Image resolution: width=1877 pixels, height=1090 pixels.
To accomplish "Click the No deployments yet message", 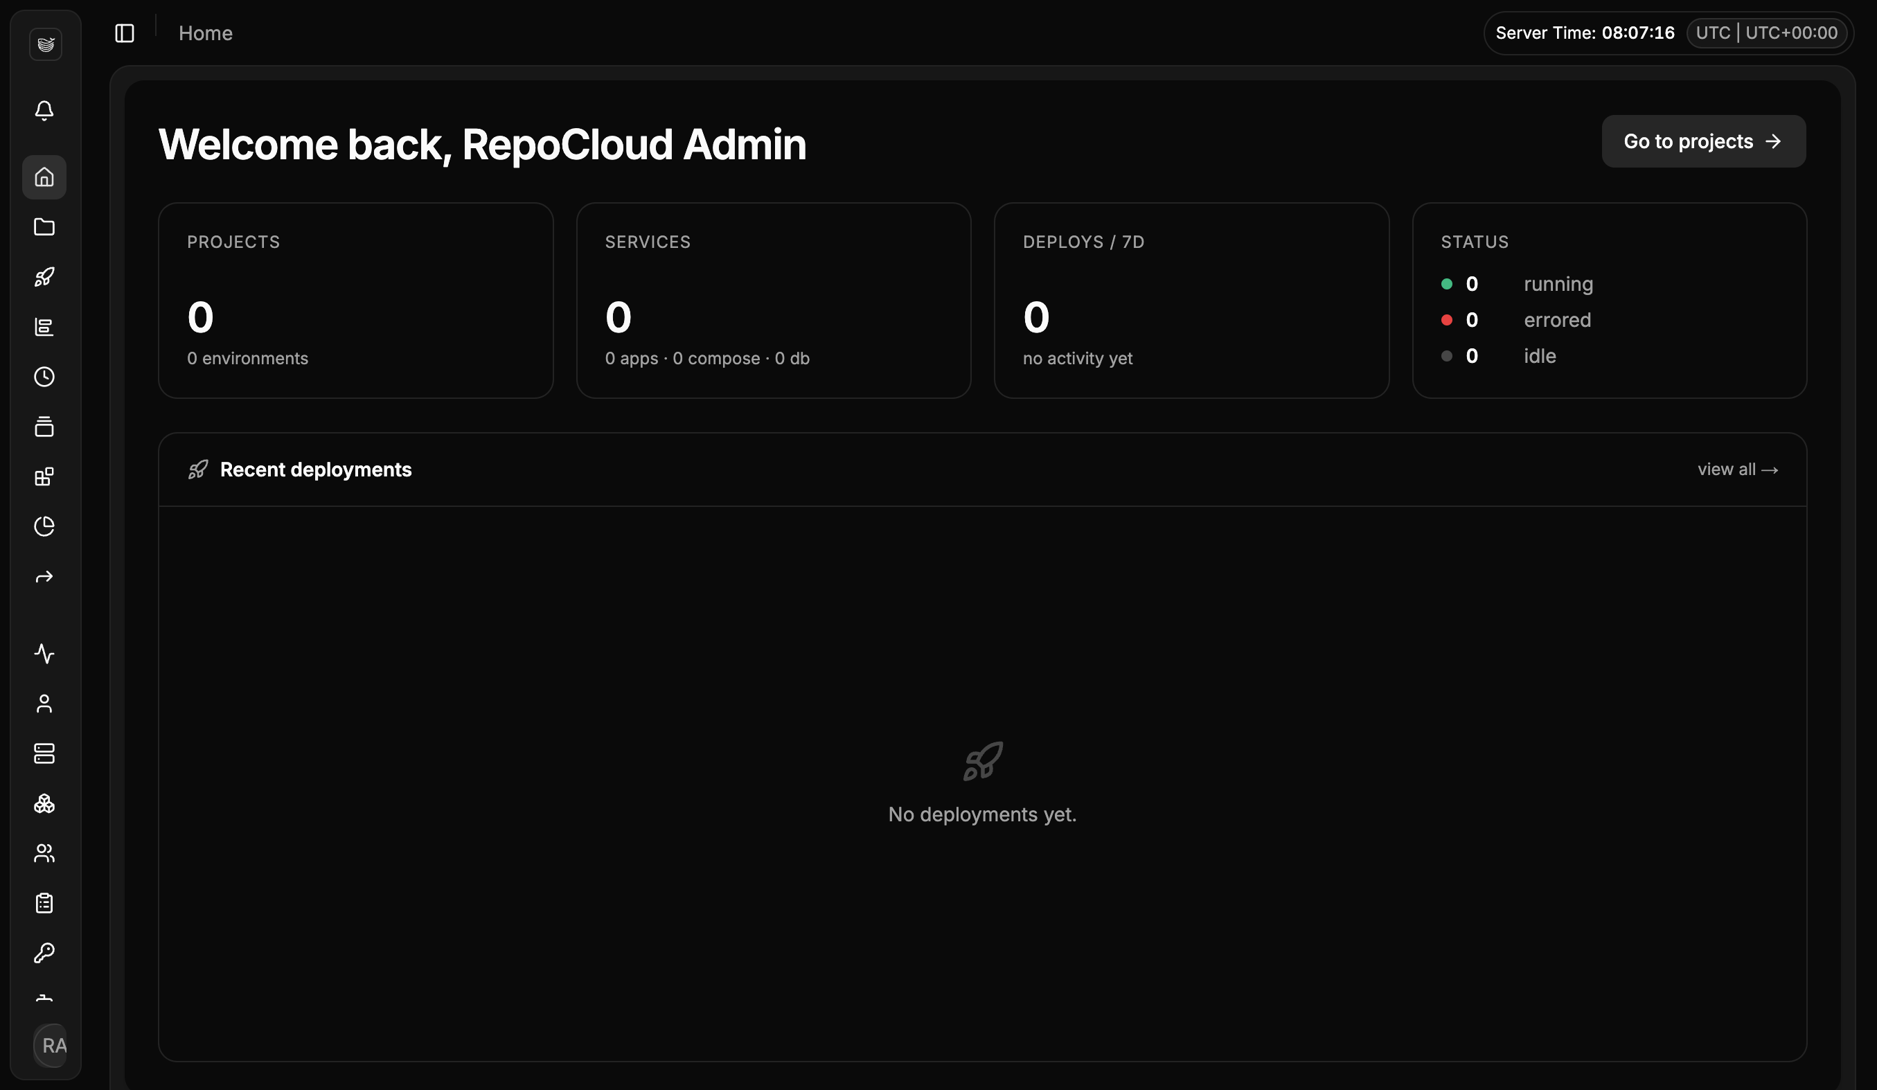I will (981, 814).
